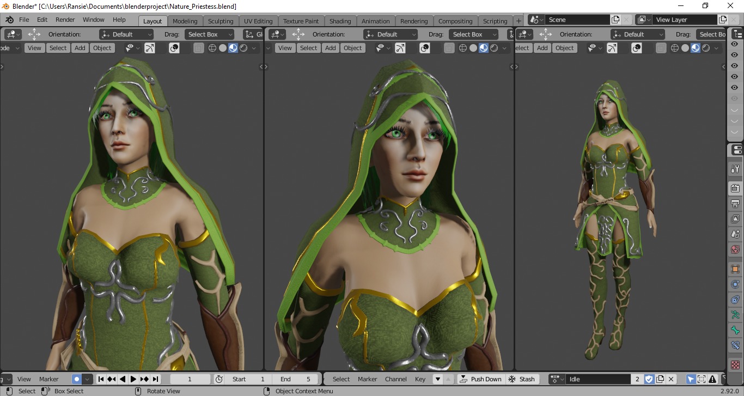Select Move tool icon in middle viewport header
This screenshot has width=744, height=396.
(x=298, y=34)
